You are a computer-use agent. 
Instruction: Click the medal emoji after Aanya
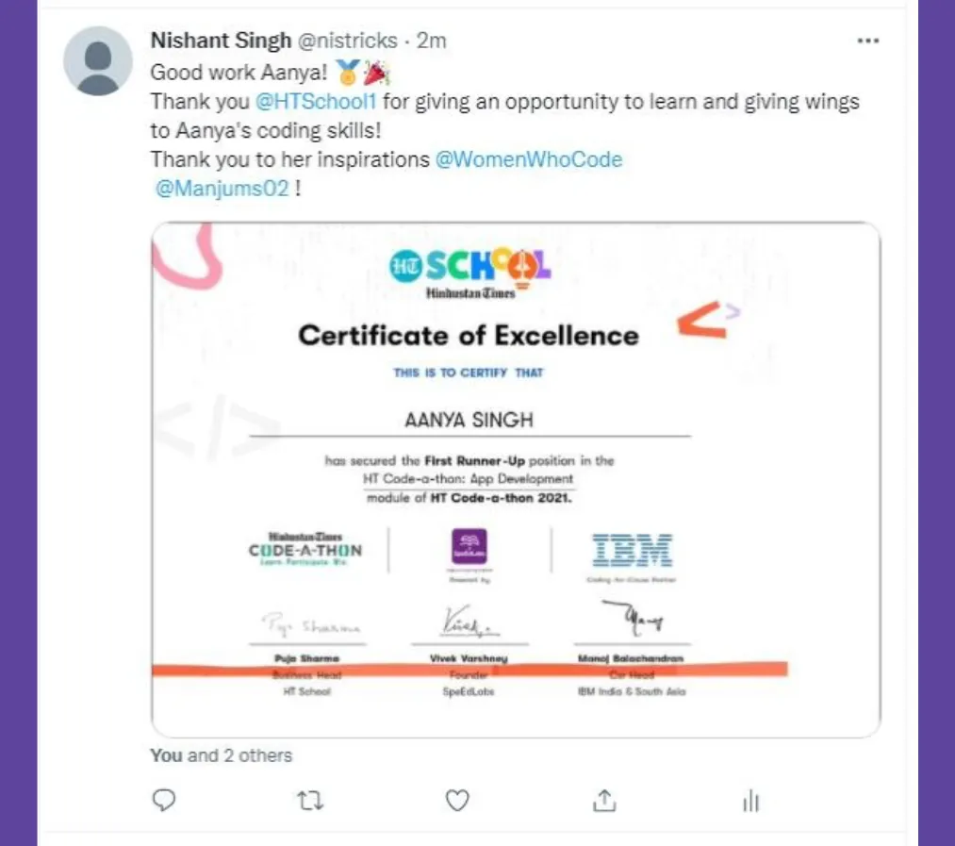pos(348,73)
